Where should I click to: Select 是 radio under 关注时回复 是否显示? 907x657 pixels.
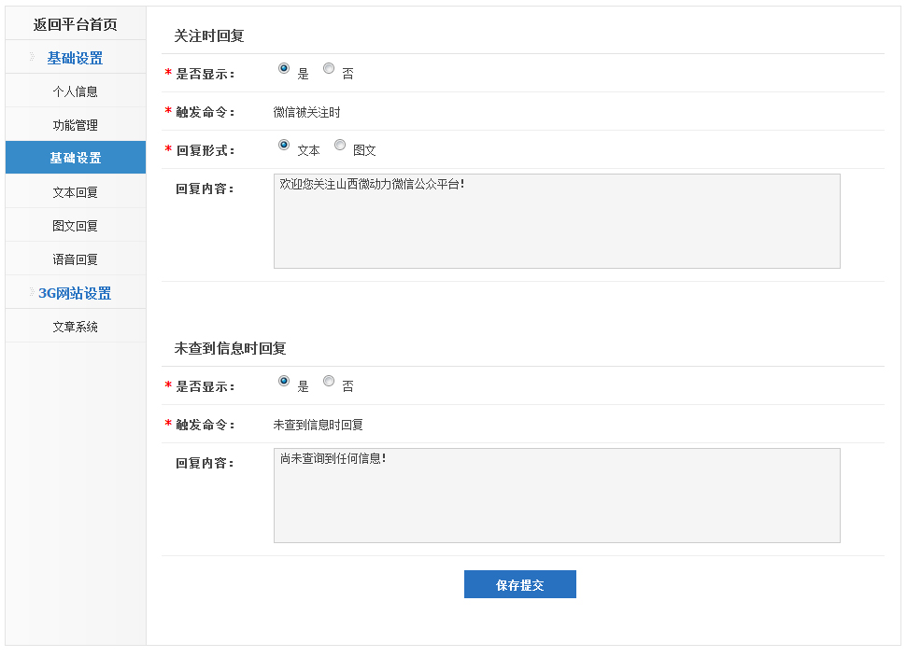coord(284,68)
